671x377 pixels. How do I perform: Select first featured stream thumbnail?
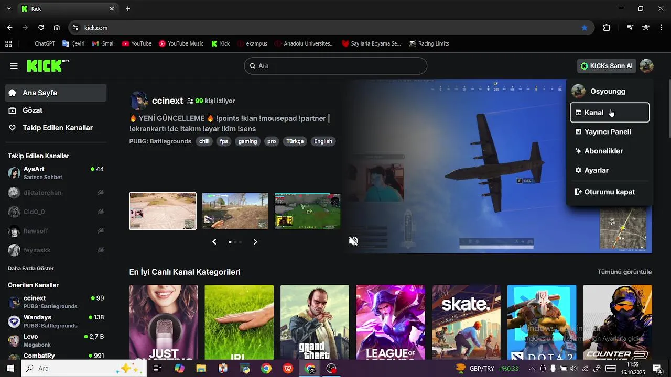coord(163,211)
